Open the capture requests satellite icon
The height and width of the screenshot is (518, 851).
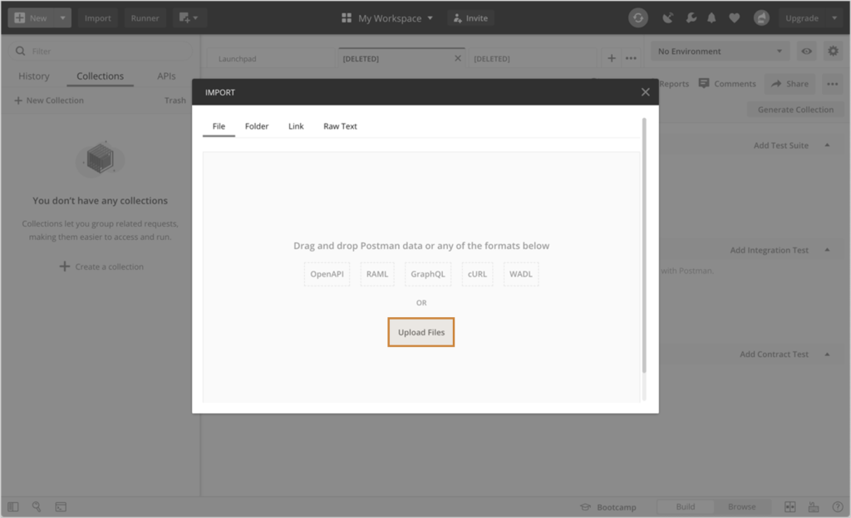[667, 18]
